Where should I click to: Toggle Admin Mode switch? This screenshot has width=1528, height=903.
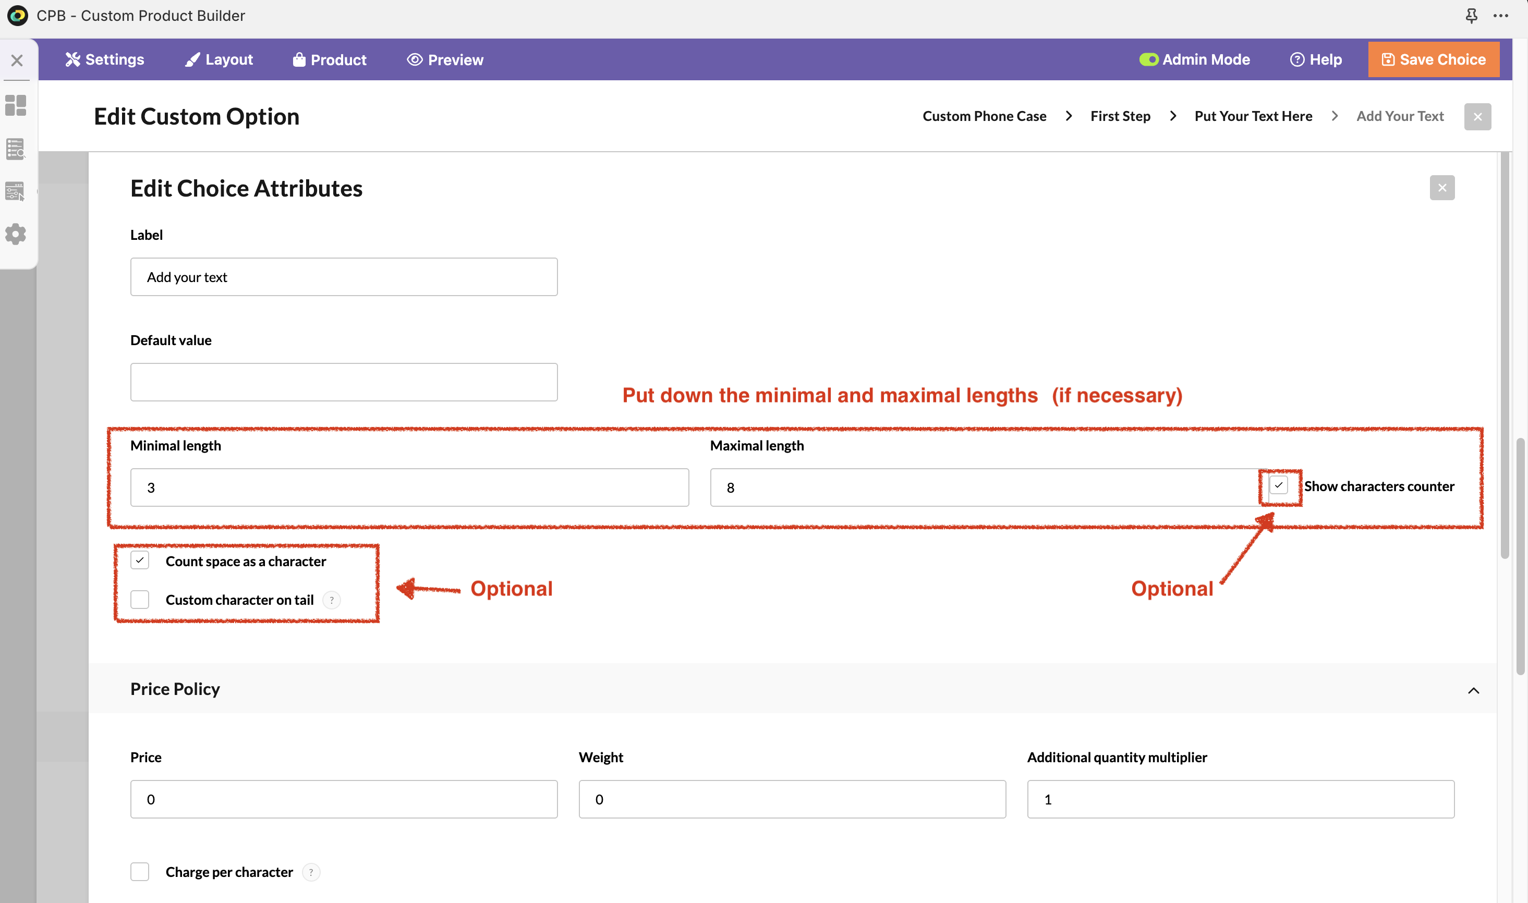click(x=1148, y=59)
